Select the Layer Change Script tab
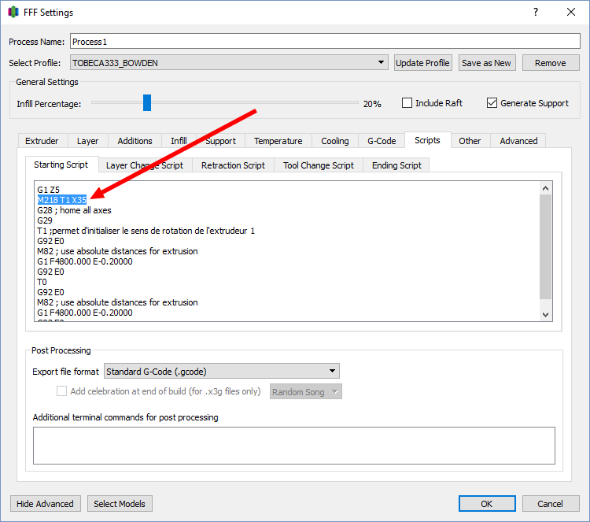590x522 pixels. 145,165
